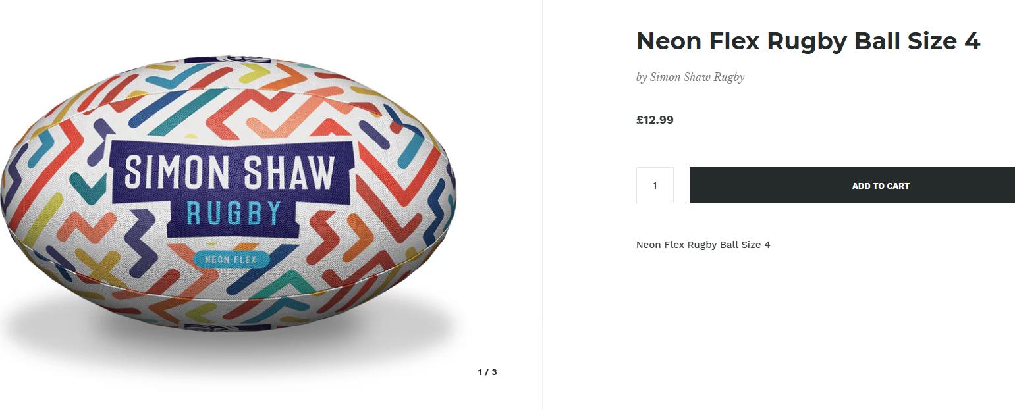Click the red chevron stripes on ball's left tip

tap(26, 184)
